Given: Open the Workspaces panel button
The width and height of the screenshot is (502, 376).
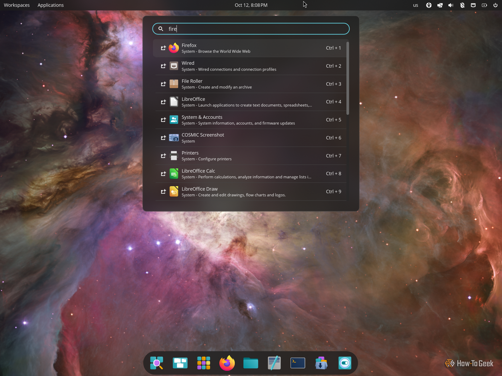Looking at the screenshot, I should pos(17,5).
